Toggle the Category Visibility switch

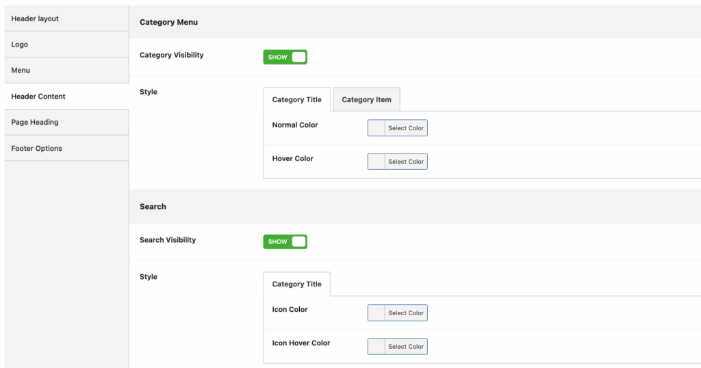tap(285, 58)
